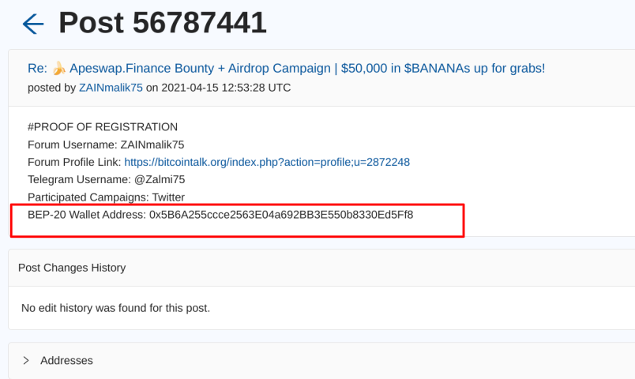
Task: Click the Forum Username: ZAINmalik75 line
Action: click(106, 144)
